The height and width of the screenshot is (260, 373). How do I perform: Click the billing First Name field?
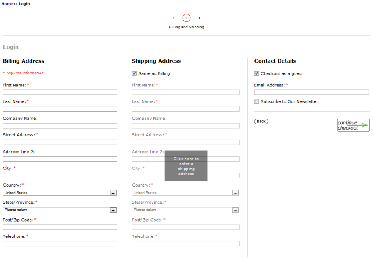coord(60,92)
